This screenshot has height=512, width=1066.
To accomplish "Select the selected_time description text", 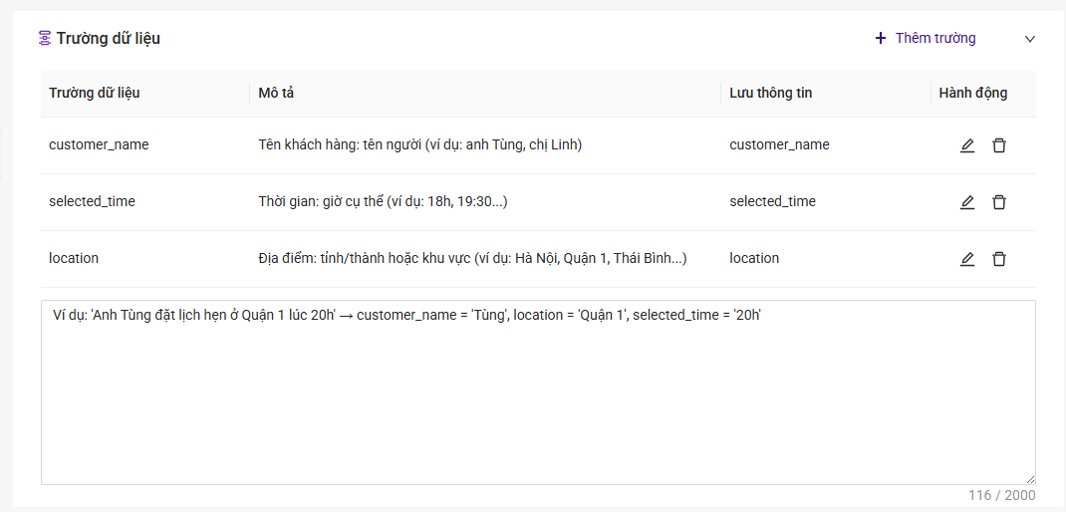I will point(383,202).
